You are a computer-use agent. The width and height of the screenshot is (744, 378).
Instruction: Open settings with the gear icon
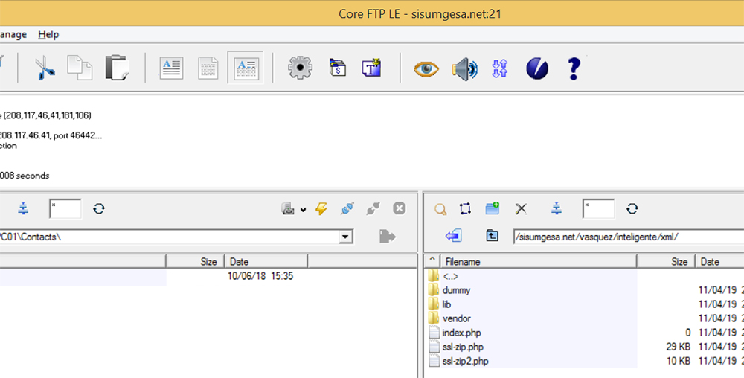[x=300, y=68]
